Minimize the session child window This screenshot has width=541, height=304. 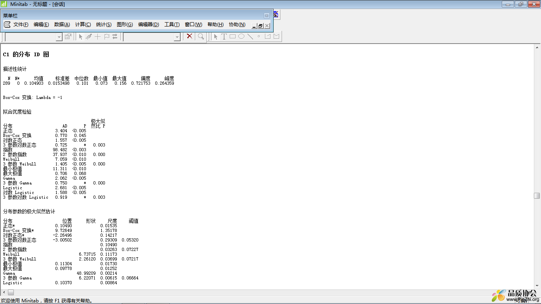[254, 26]
